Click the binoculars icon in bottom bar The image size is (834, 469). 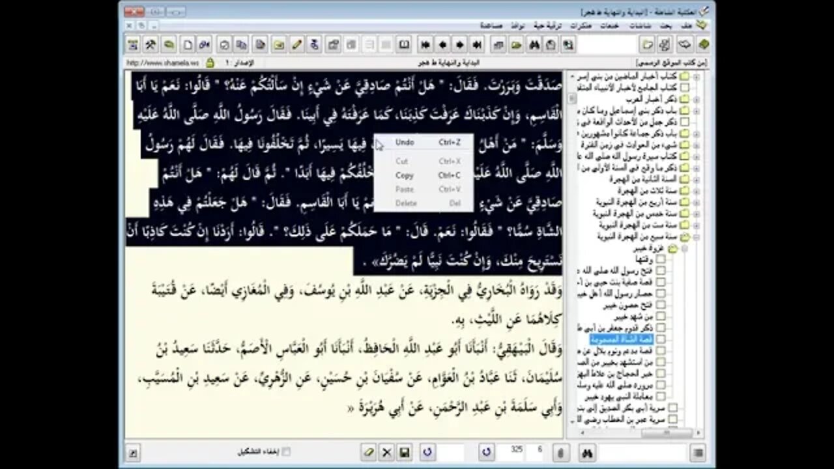[x=586, y=452]
